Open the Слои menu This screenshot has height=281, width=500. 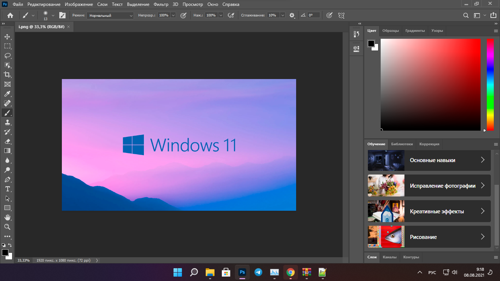[x=102, y=4]
